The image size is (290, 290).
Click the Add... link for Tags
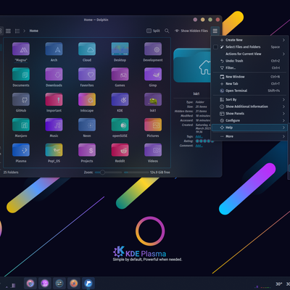(199, 136)
